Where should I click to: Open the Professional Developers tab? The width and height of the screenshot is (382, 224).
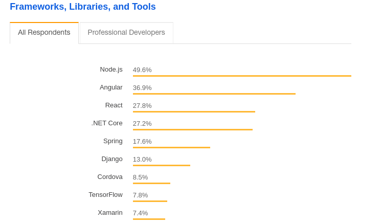126,32
